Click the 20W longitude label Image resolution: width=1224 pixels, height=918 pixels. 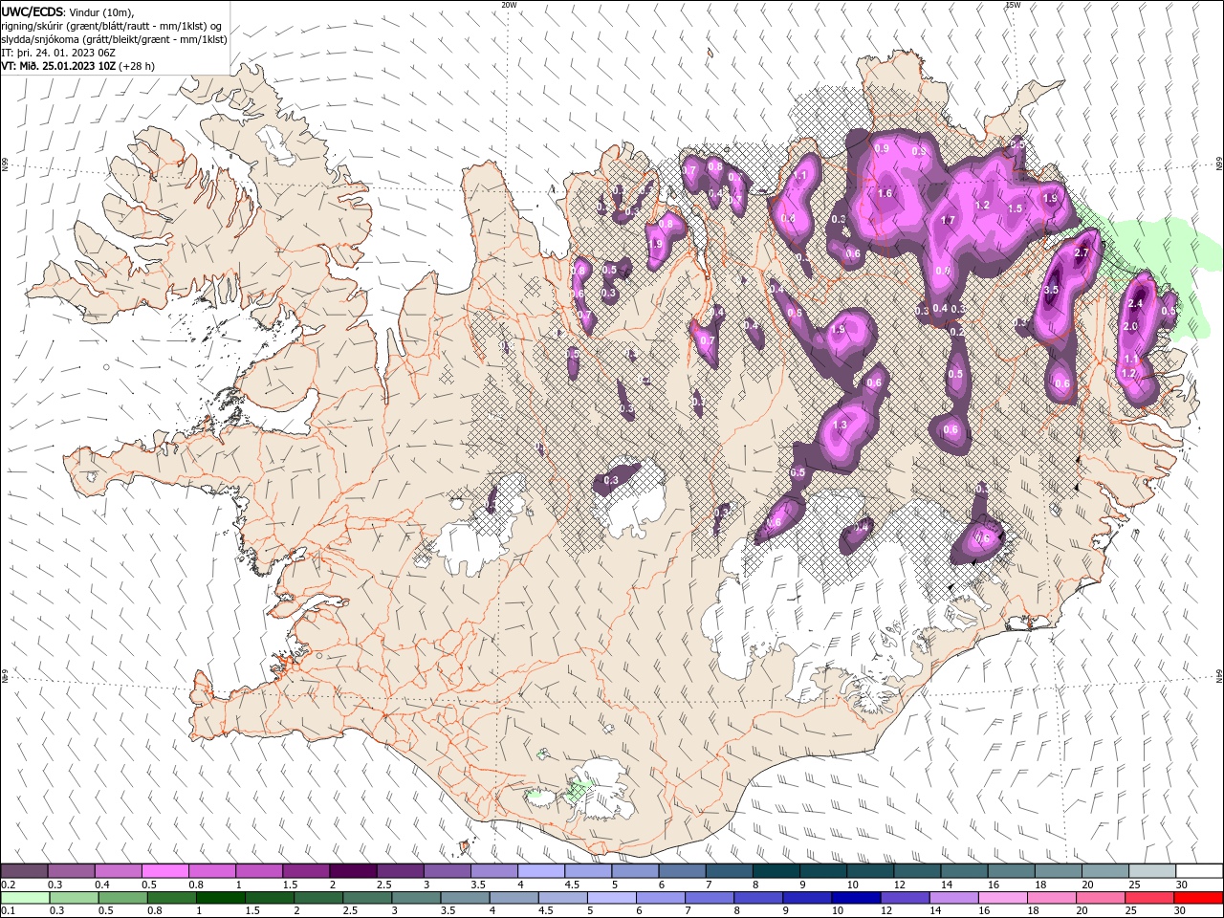tap(510, 5)
